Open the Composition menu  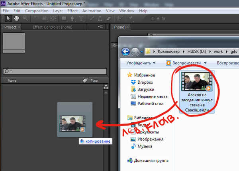(37, 11)
